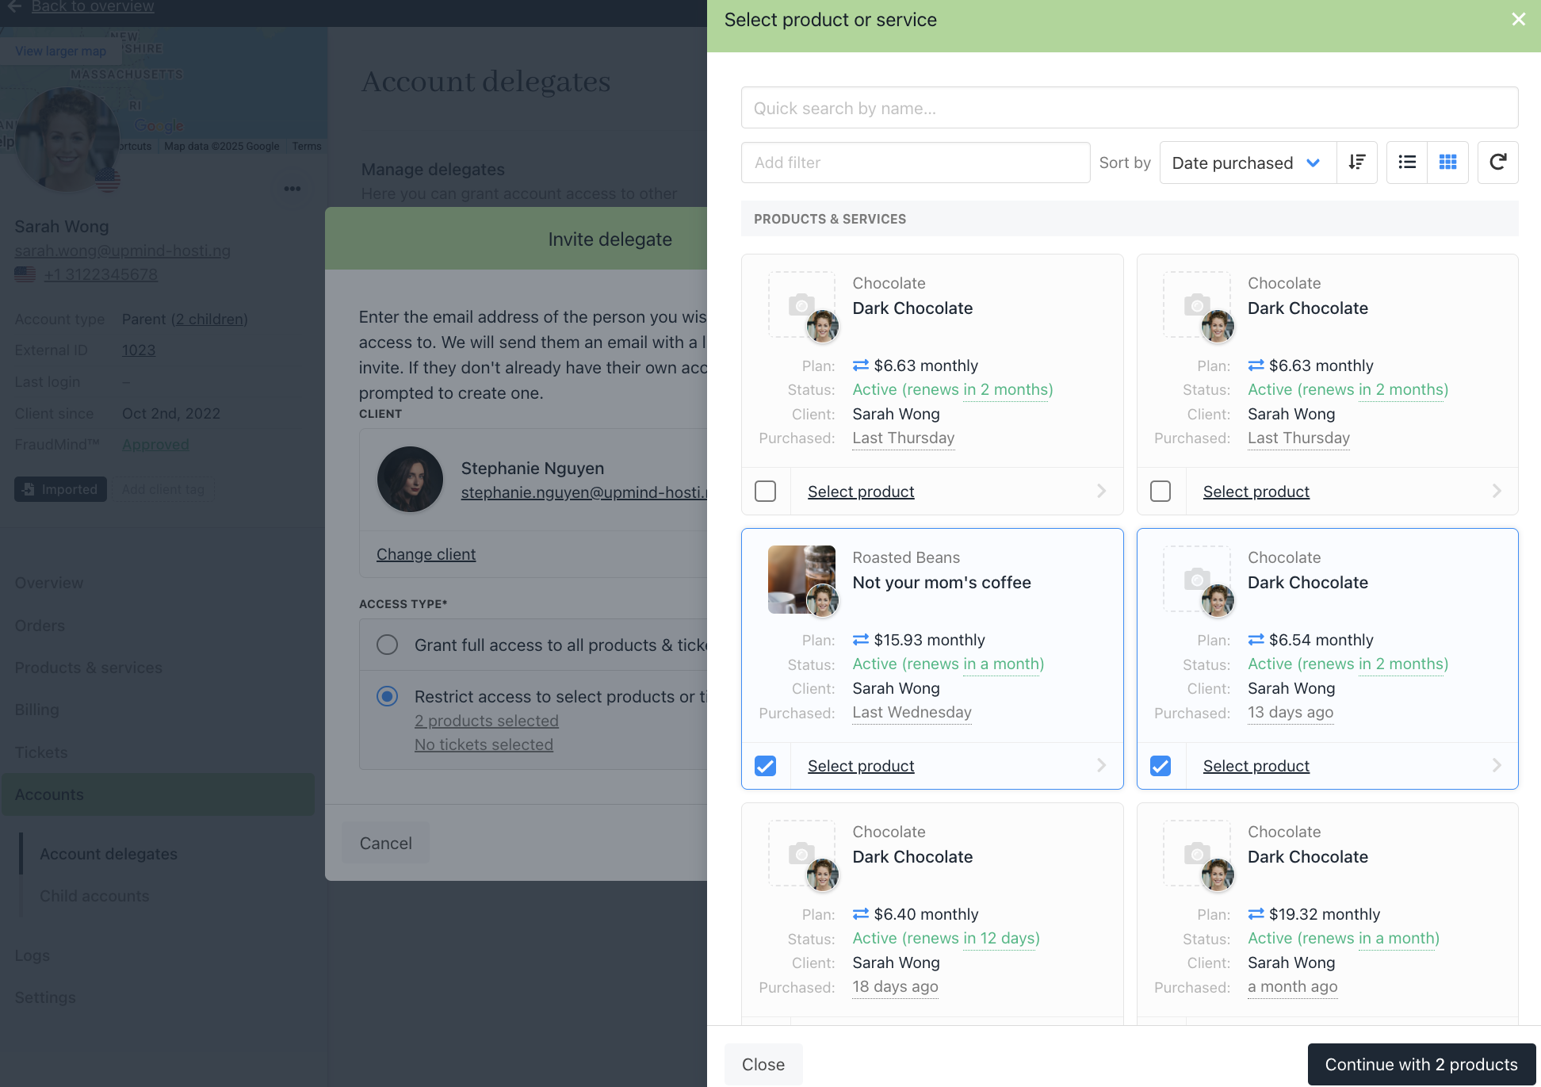Click the Change client link
The width and height of the screenshot is (1541, 1087).
point(426,554)
